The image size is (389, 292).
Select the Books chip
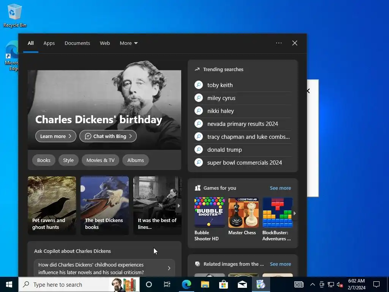click(44, 160)
